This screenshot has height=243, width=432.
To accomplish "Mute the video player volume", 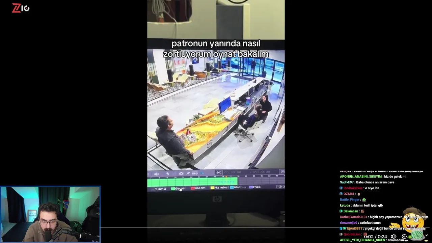I will [394, 237].
